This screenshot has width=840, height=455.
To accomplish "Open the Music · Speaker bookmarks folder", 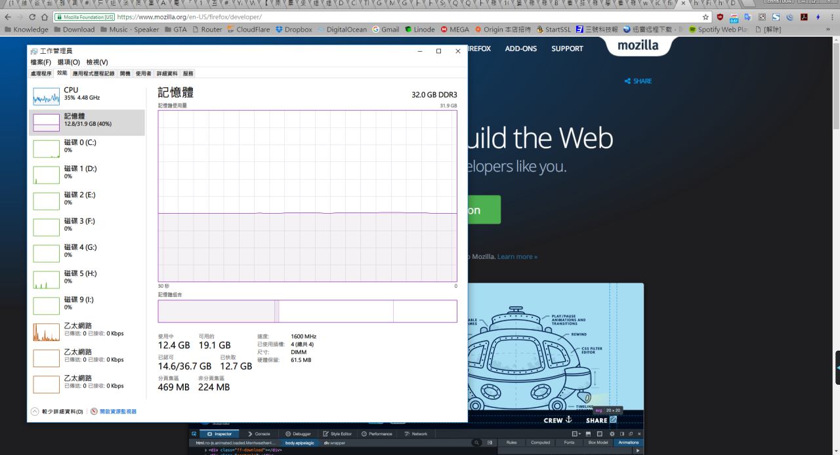I will pyautogui.click(x=129, y=30).
